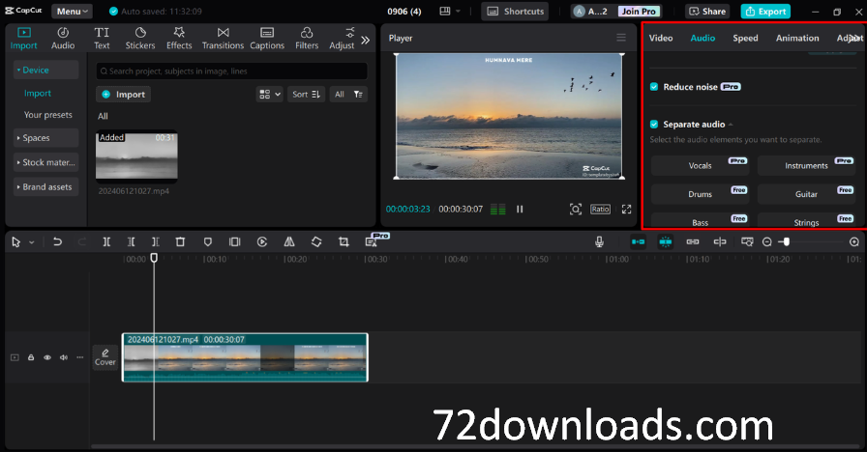Open the Stickers panel

(x=139, y=38)
